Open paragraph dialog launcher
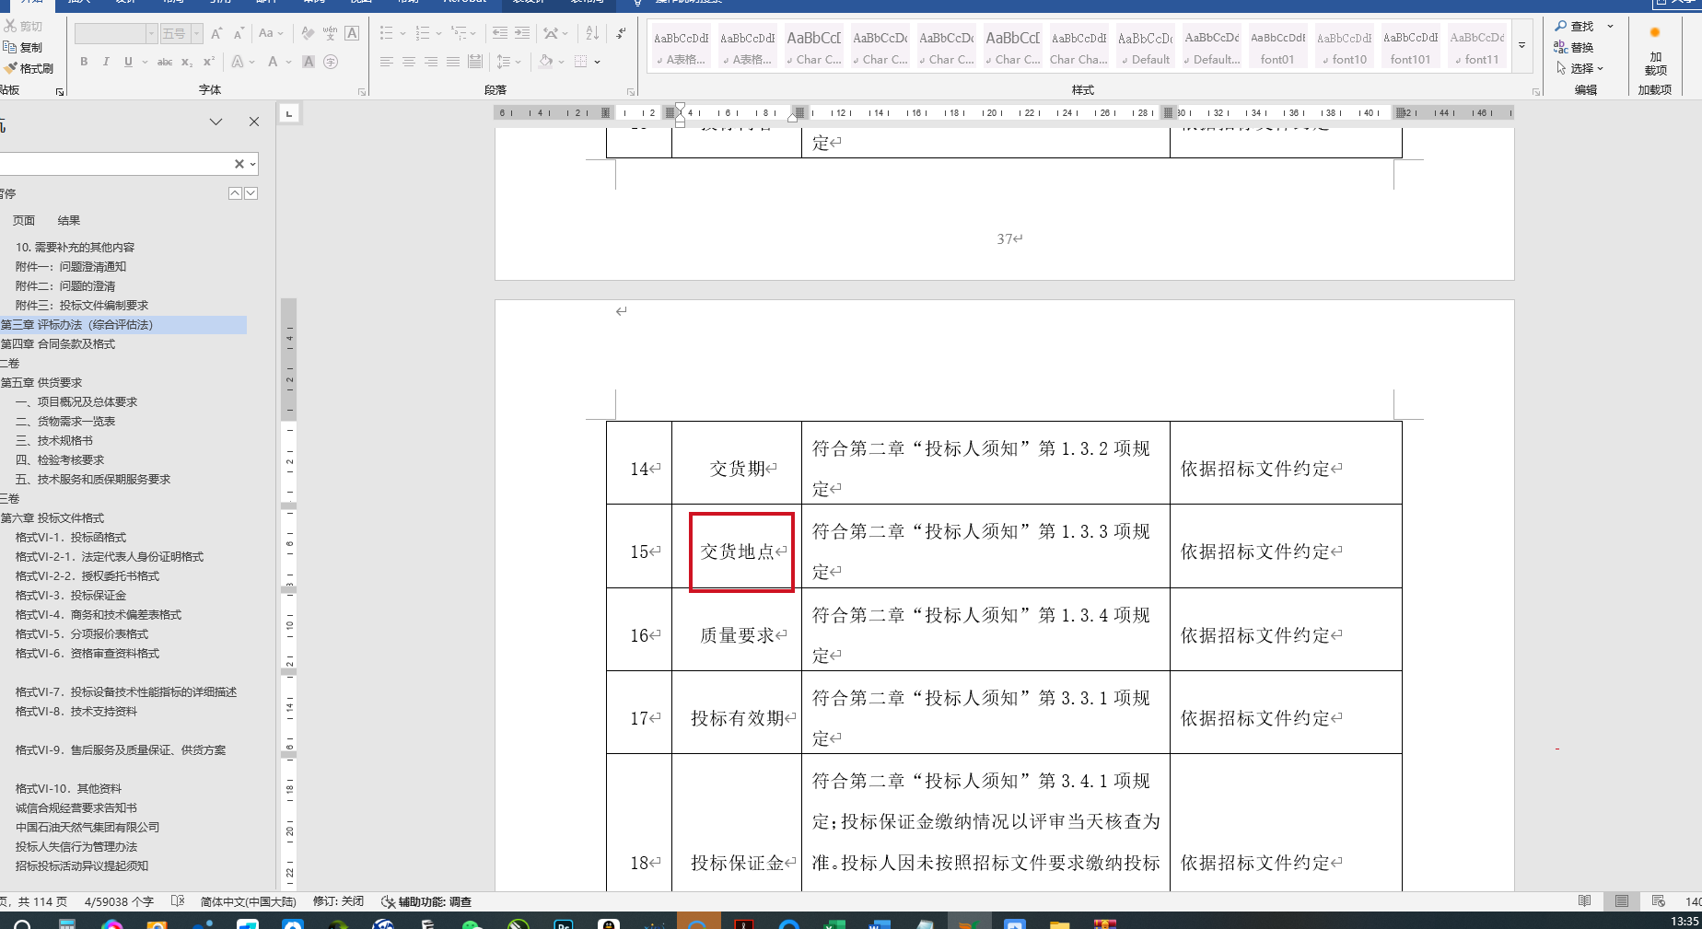 631,91
